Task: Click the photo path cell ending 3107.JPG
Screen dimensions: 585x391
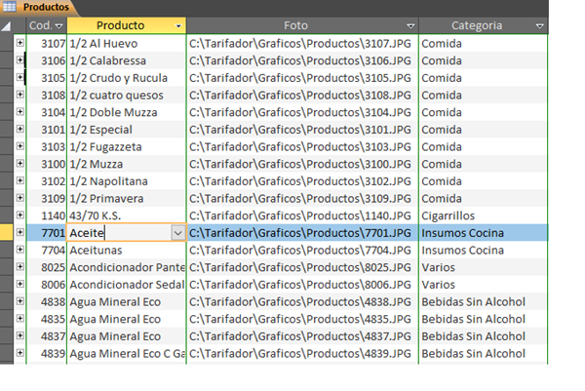Action: point(301,44)
